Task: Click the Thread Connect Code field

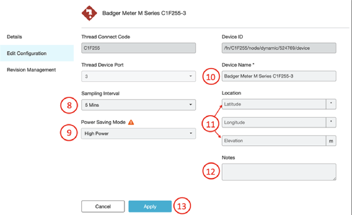Action: click(x=138, y=48)
